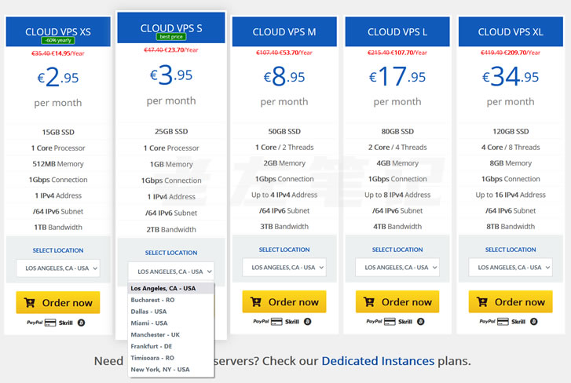This screenshot has width=571, height=383.
Task: Click the Bitcoin icon under Cloud VPS XL
Action: [534, 321]
